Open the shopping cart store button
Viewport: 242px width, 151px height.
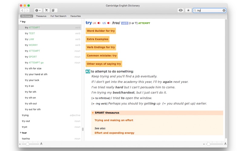point(46,10)
